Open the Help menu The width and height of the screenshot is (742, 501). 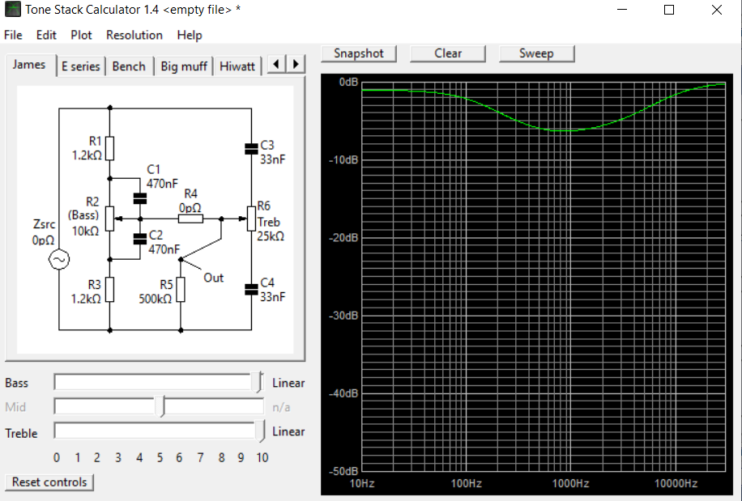tap(190, 35)
